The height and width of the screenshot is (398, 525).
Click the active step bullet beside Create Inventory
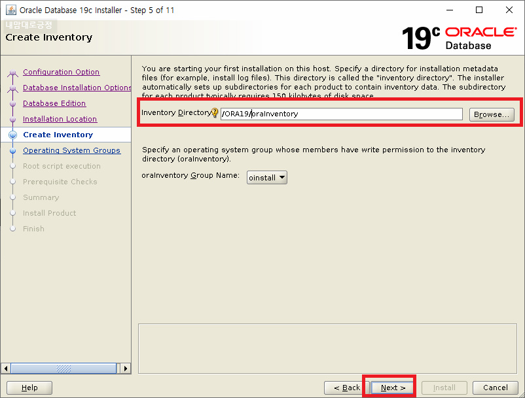point(12,135)
